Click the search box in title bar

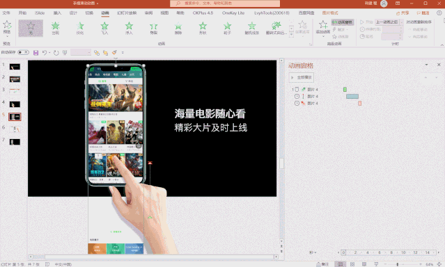(x=225, y=3)
